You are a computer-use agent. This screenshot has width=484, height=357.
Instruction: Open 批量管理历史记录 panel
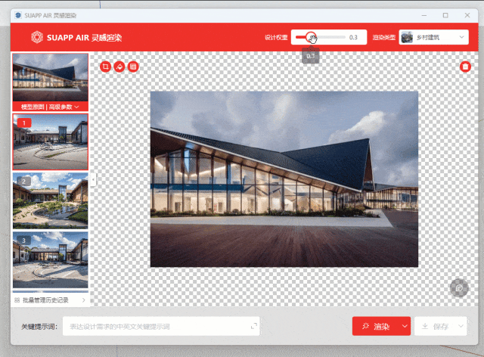click(x=51, y=300)
